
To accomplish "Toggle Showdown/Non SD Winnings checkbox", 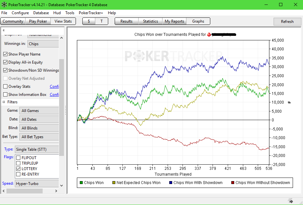I will (5, 70).
